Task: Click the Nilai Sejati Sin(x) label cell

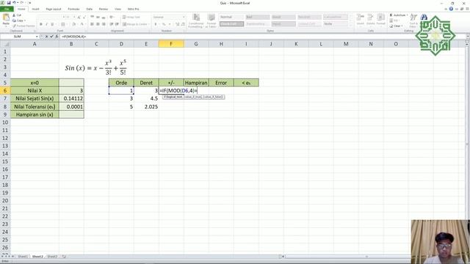Action: [35, 98]
